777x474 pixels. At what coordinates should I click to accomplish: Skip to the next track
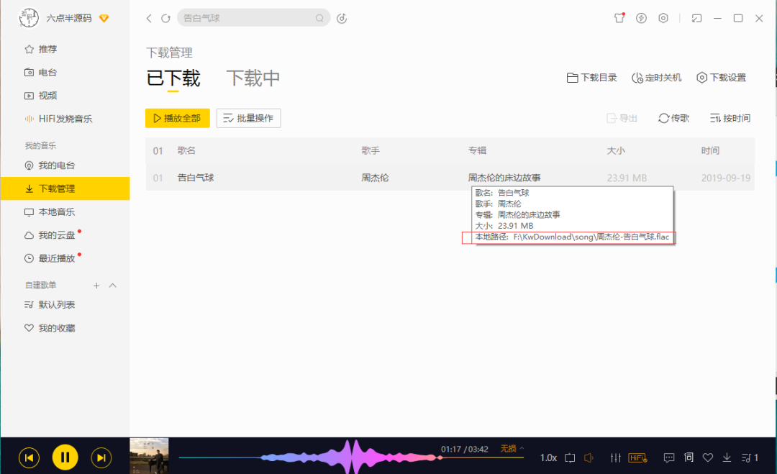coord(101,457)
